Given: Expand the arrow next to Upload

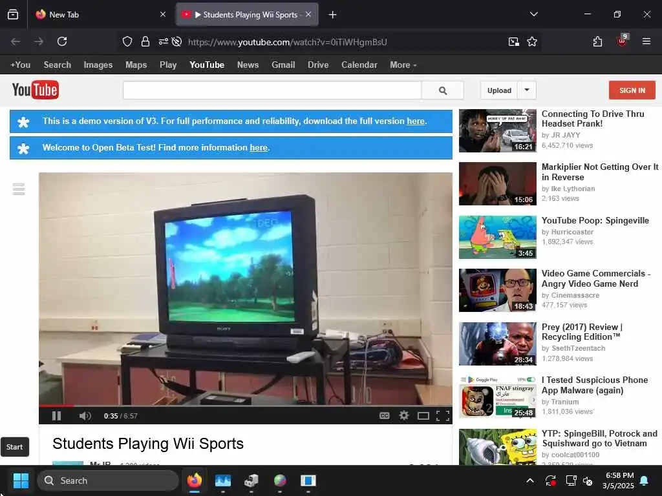Looking at the screenshot, I should point(527,90).
